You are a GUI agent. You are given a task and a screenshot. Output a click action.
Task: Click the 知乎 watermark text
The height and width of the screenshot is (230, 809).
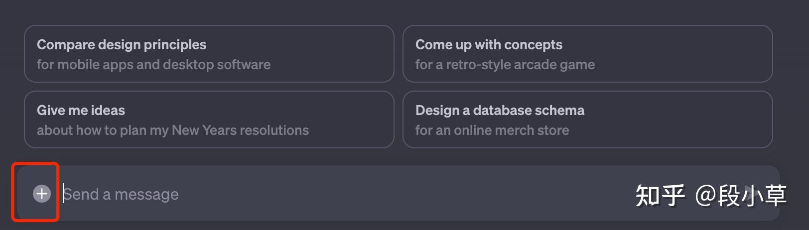click(660, 195)
